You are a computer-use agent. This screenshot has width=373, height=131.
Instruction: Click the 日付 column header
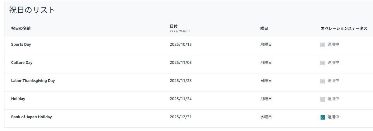(x=174, y=26)
